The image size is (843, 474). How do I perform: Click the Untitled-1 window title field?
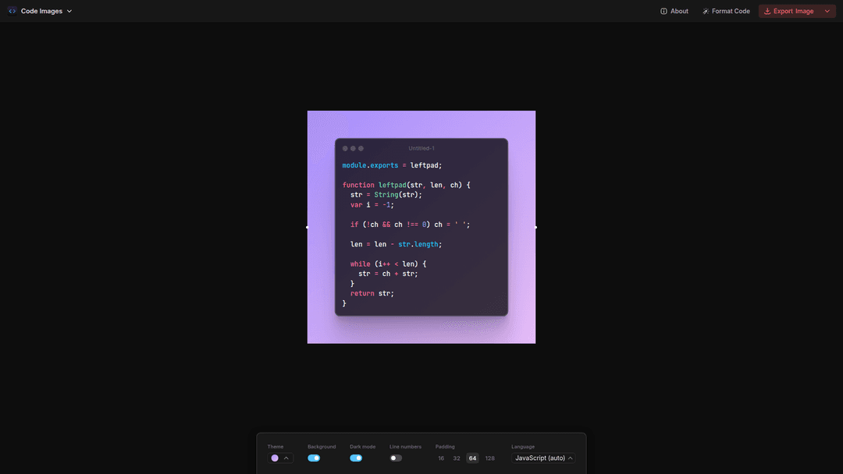(x=421, y=148)
